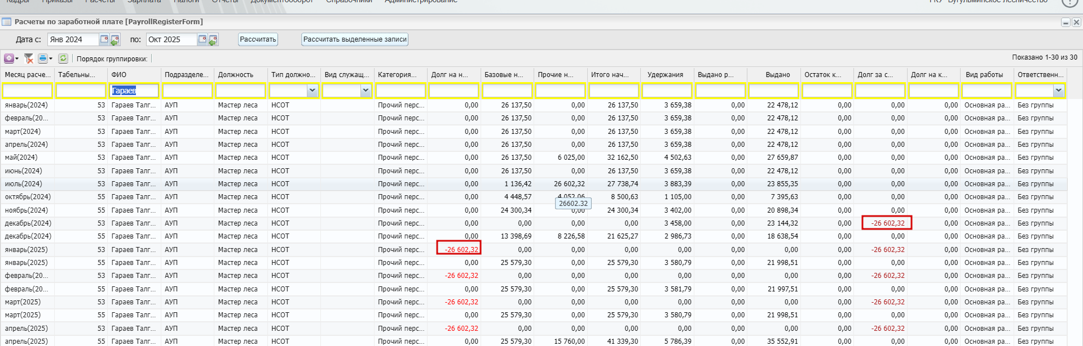Click cell value 23 855,35

pos(782,184)
